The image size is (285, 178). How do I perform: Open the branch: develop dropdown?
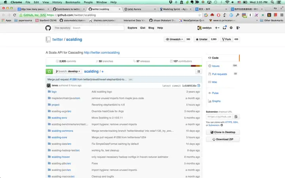[68, 71]
